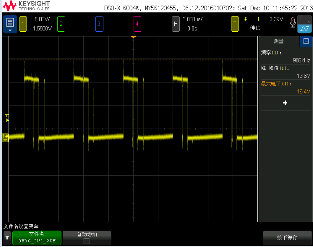Click the 文件名设置菜单 menu title
The width and height of the screenshot is (313, 247).
point(21,226)
